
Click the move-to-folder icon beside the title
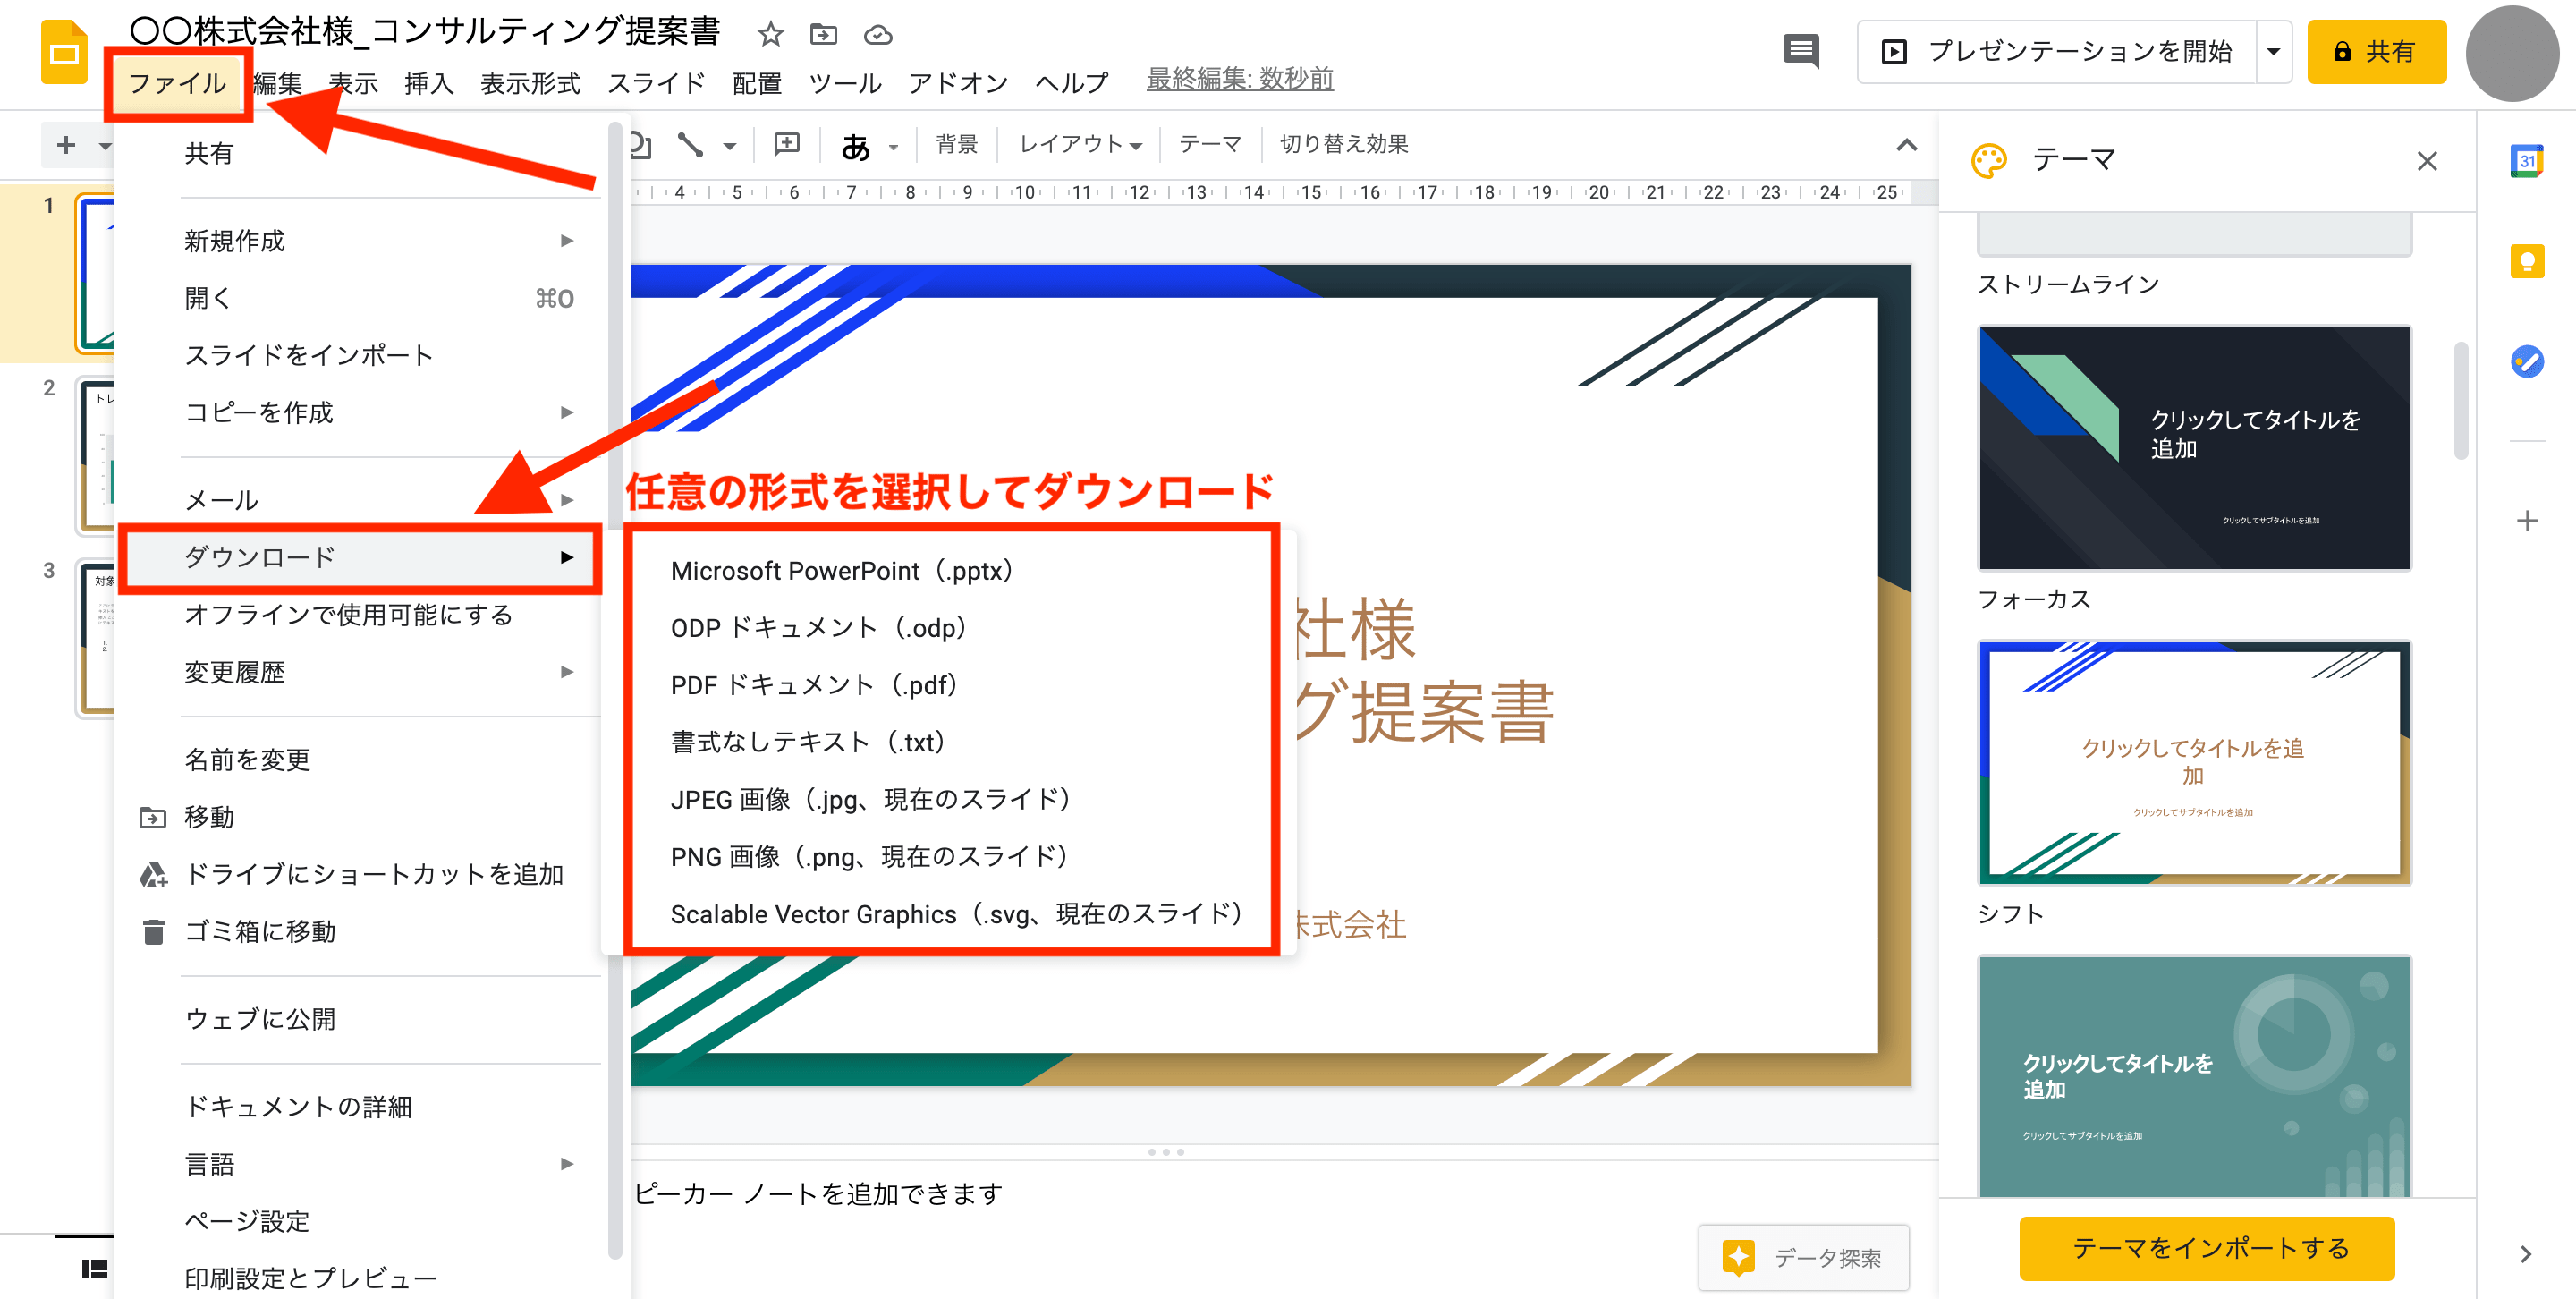[823, 35]
